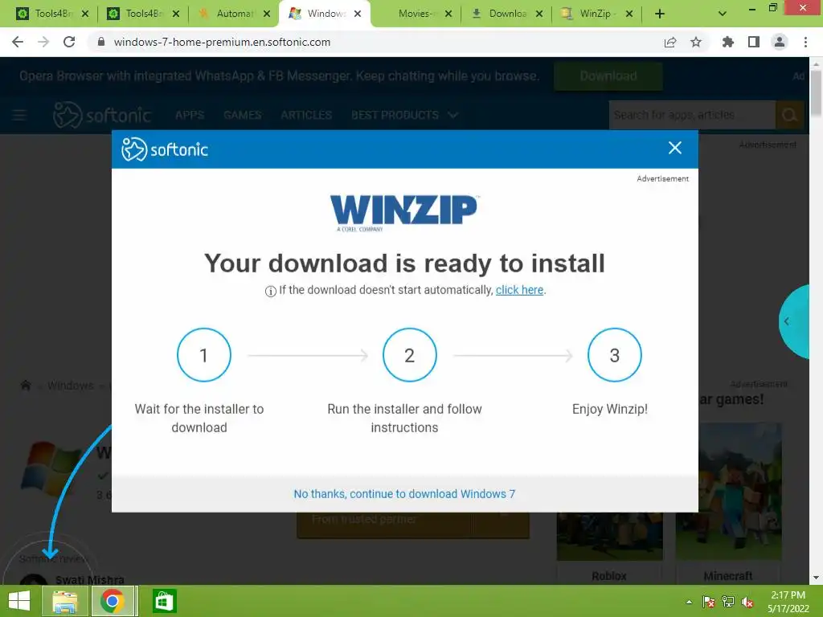Open network status tray icon
Screen dimensions: 823x617
pos(728,602)
